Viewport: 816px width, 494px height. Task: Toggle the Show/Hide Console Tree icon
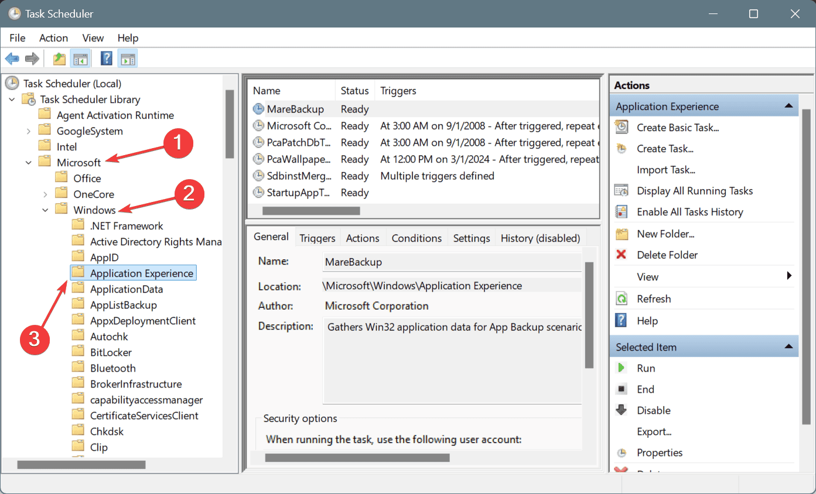click(x=80, y=59)
